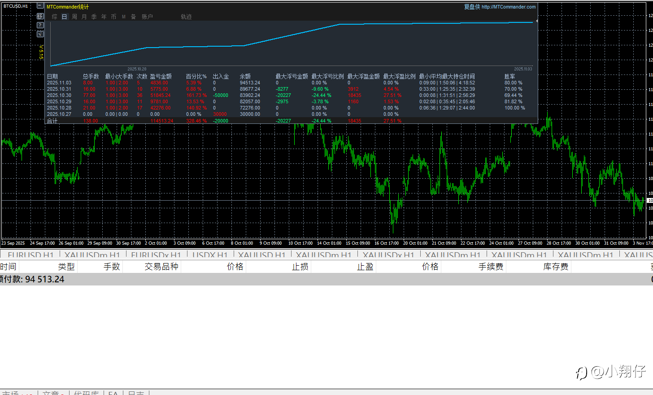
Task: Open the question mark help icon
Action: (40, 25)
